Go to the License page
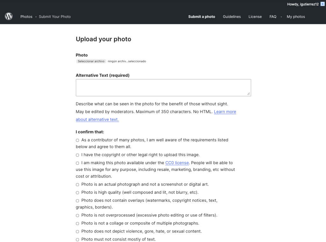The image size is (326, 242). tap(255, 17)
